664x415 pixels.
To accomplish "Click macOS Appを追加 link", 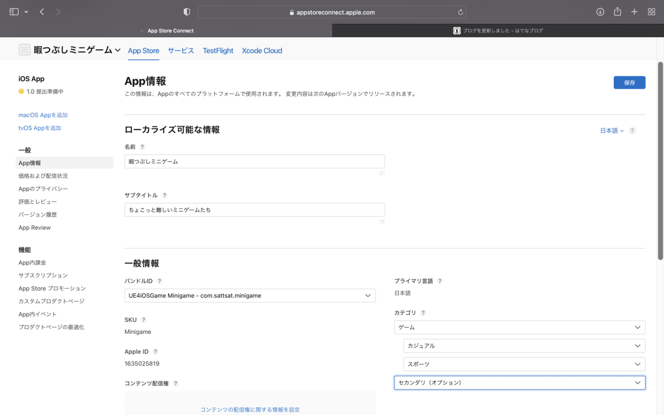I will [43, 115].
